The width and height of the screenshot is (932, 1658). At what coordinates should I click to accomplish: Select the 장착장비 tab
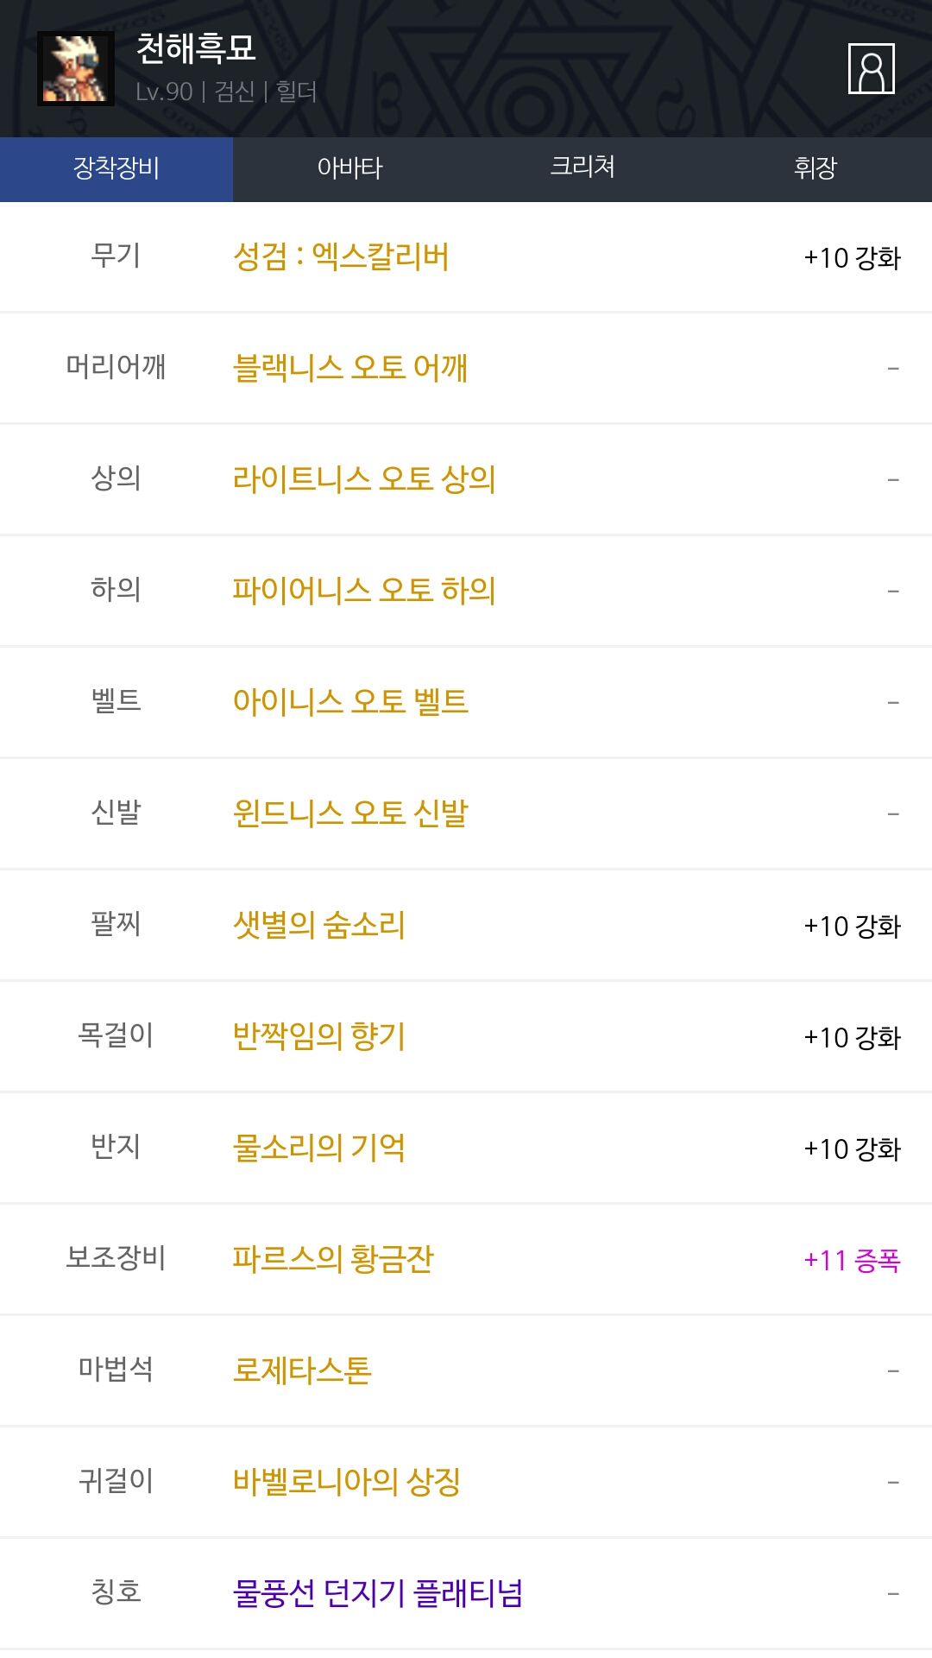pos(116,168)
